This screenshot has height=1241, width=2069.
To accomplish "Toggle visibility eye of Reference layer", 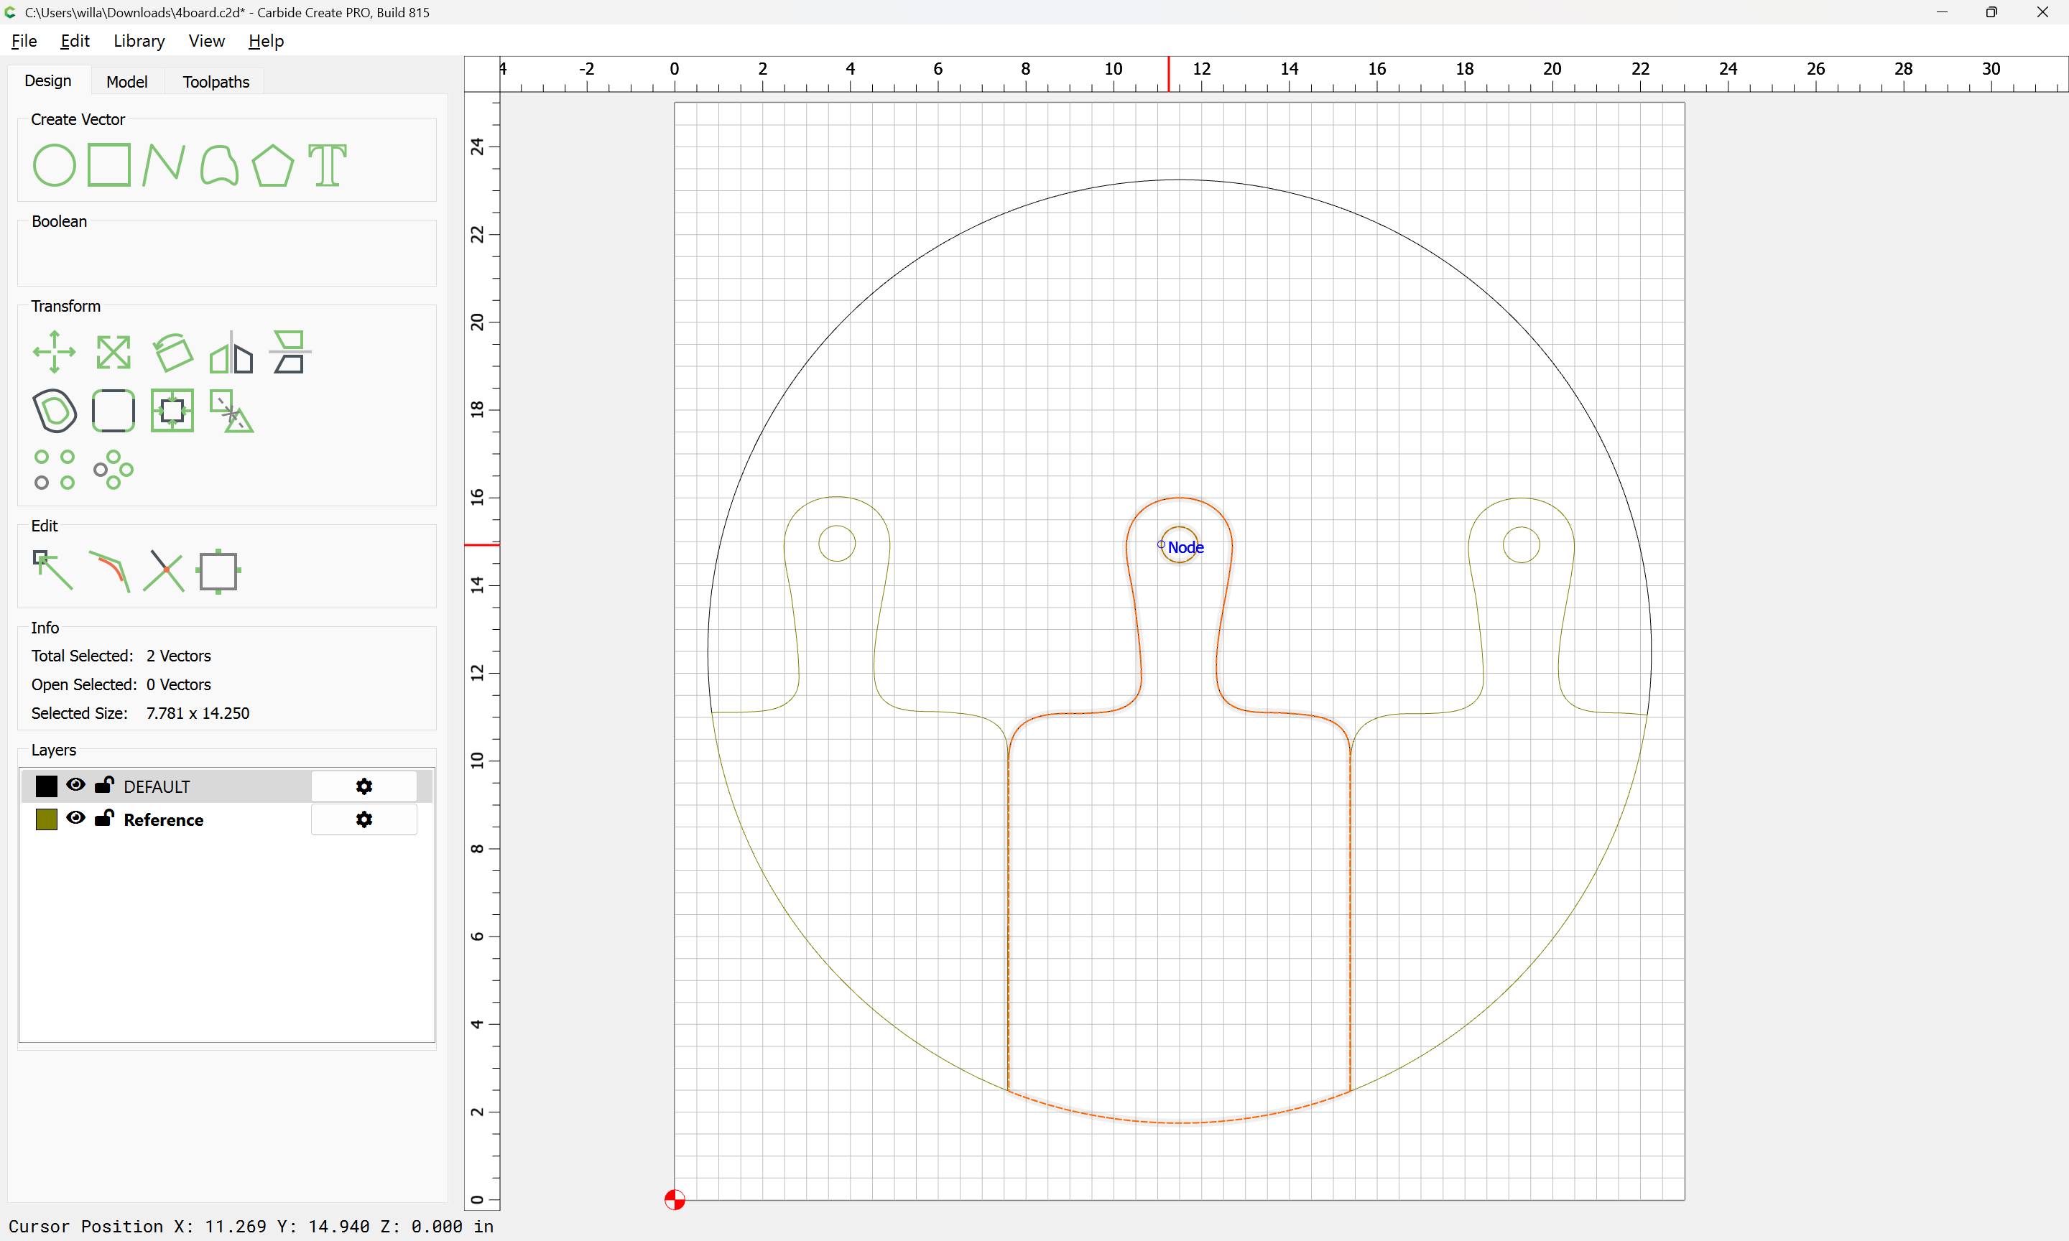I will coord(75,819).
